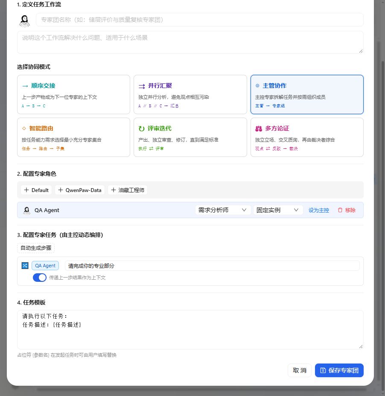The height and width of the screenshot is (396, 385).
Task: Add the 油藏工程师 expert role
Action: point(128,190)
